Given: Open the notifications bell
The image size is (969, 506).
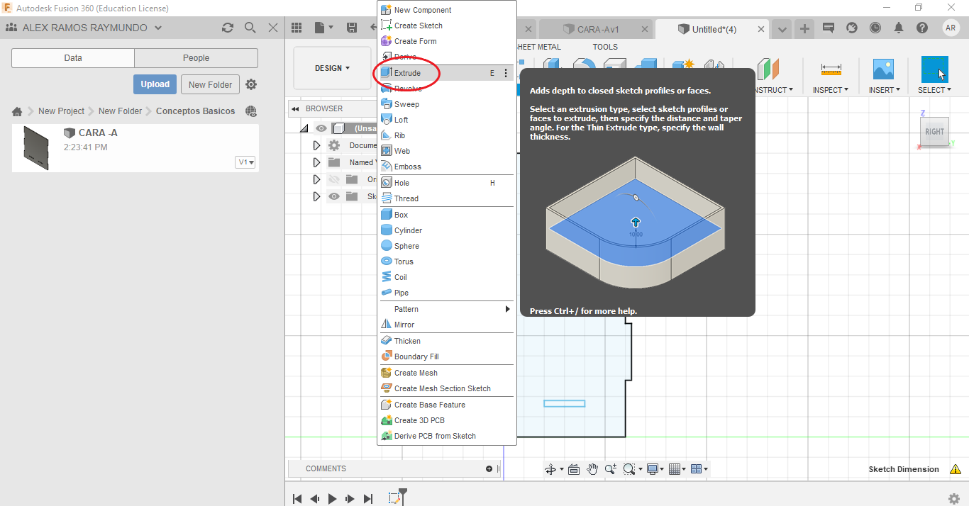Looking at the screenshot, I should (x=899, y=28).
